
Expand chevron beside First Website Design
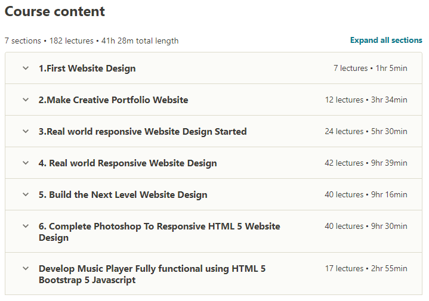(x=26, y=68)
